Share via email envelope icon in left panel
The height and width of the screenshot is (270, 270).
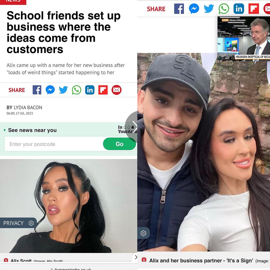(116, 90)
